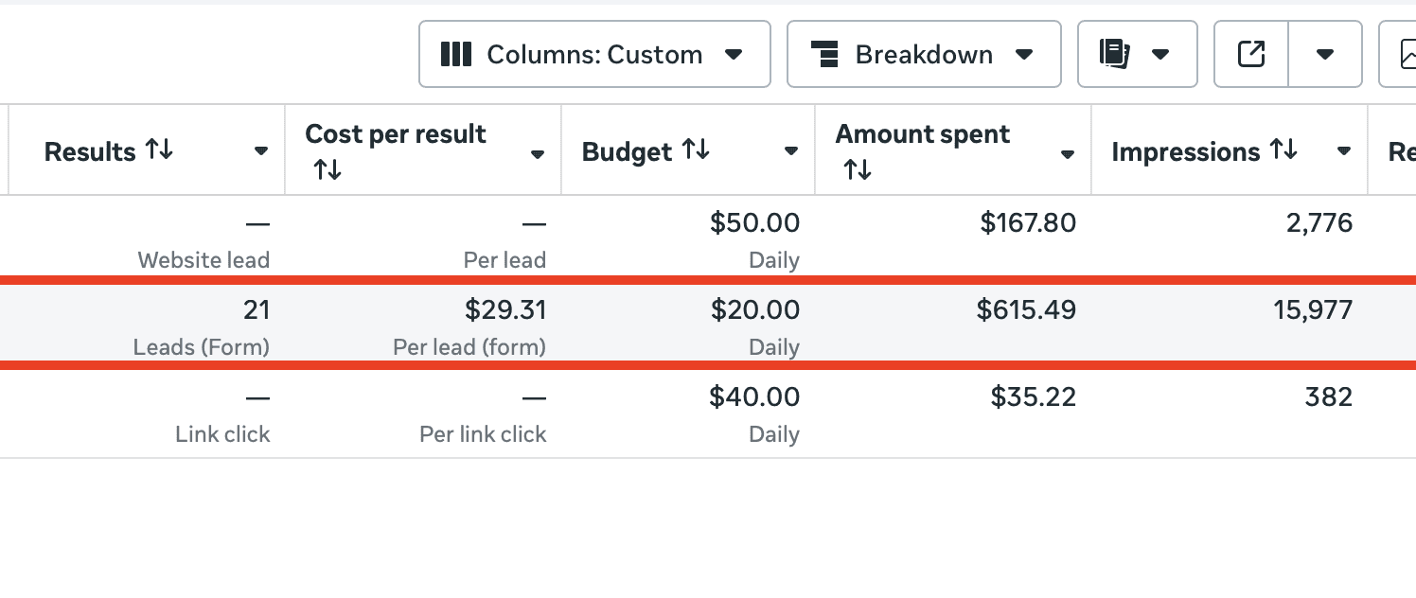The height and width of the screenshot is (598, 1416).
Task: Sort by Amount spent arrows
Action: pyautogui.click(x=858, y=169)
